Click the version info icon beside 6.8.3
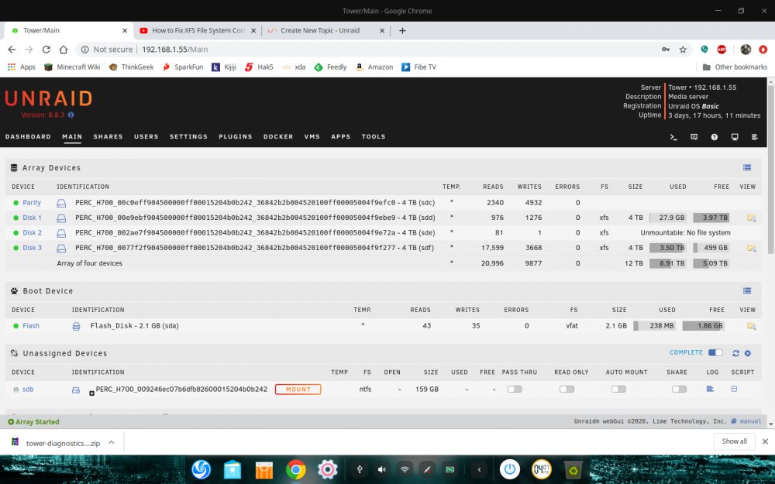Viewport: 775px width, 484px height. pos(71,115)
